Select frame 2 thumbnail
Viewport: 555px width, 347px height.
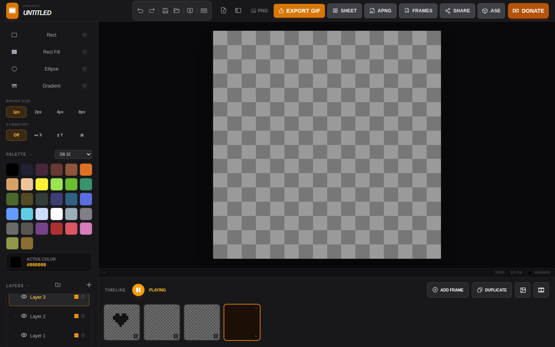(162, 322)
